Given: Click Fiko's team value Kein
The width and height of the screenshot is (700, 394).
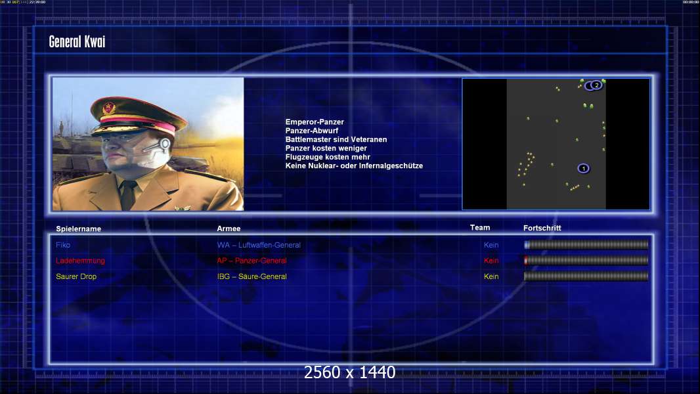Looking at the screenshot, I should point(491,245).
